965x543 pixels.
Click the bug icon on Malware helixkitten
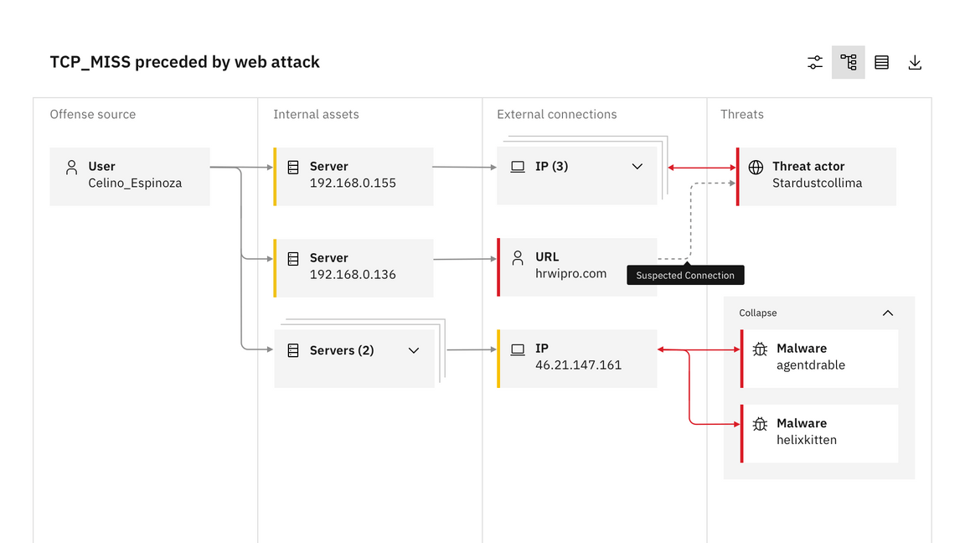760,423
